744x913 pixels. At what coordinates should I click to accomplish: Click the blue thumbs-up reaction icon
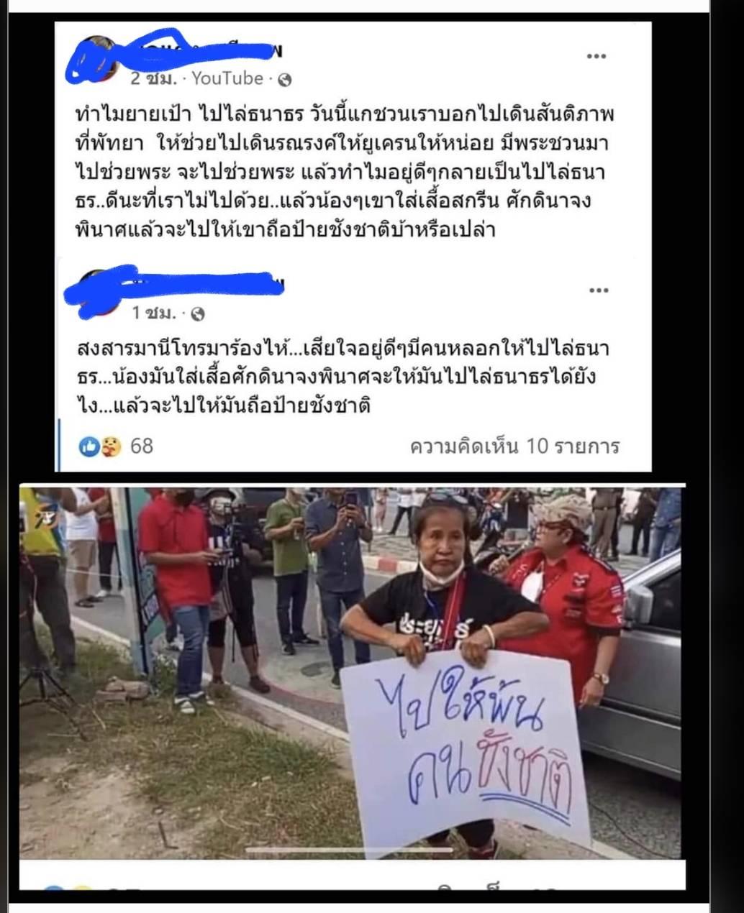tap(88, 446)
